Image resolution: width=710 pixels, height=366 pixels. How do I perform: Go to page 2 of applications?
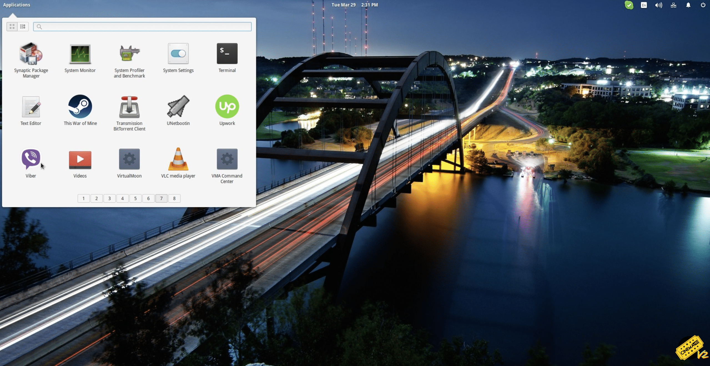(x=97, y=198)
